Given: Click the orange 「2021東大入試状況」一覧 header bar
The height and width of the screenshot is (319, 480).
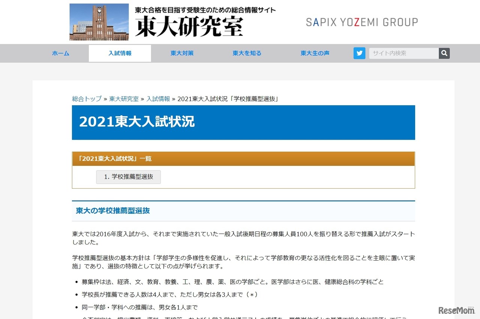Looking at the screenshot, I should pyautogui.click(x=243, y=158).
